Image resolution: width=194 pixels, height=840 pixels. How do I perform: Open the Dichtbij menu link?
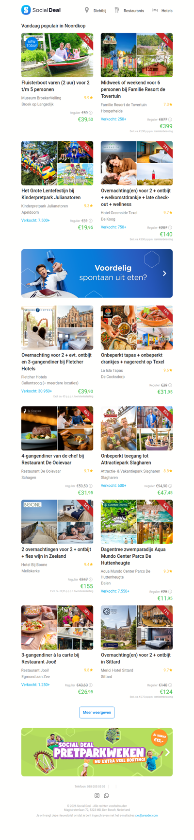[100, 11]
